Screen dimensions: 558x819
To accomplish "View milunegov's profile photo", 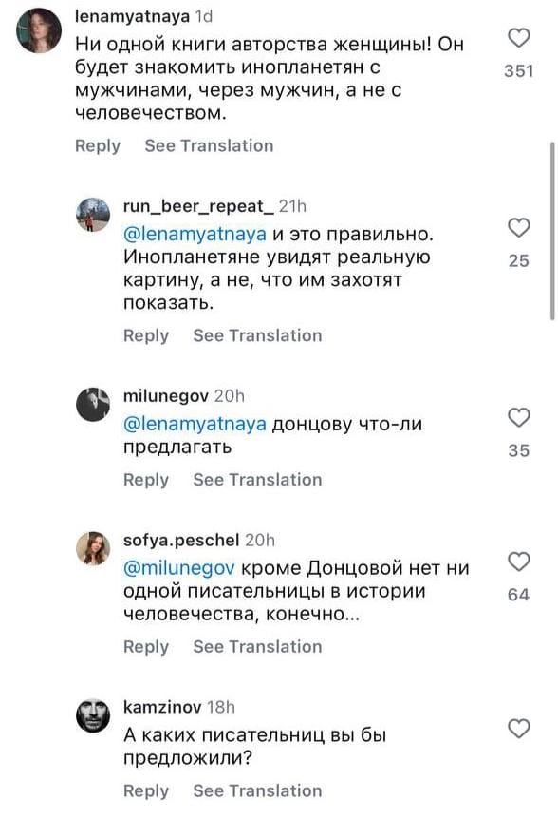I will (x=93, y=405).
